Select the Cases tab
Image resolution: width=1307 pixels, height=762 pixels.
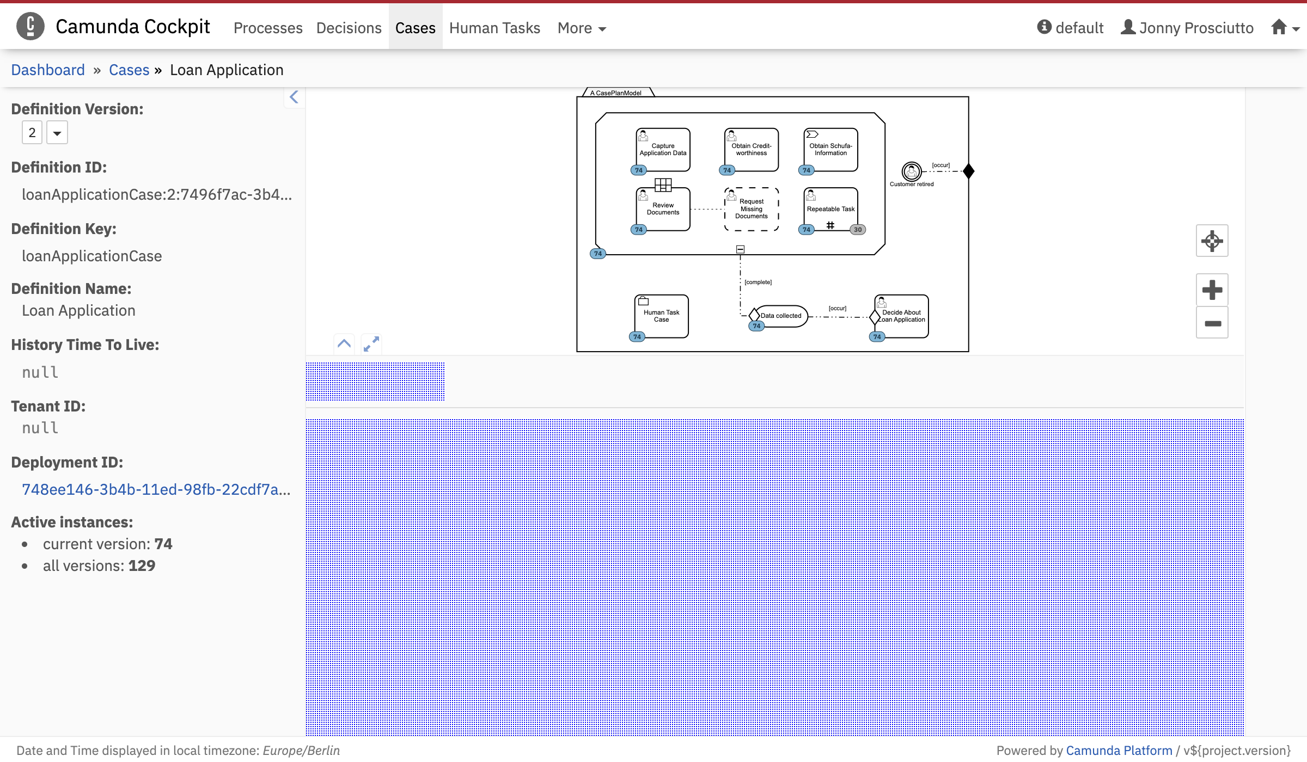(416, 28)
